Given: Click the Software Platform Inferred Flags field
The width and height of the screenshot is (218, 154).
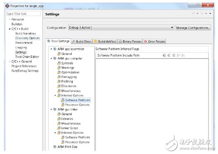Looking at the screenshot, I should coord(174,49).
